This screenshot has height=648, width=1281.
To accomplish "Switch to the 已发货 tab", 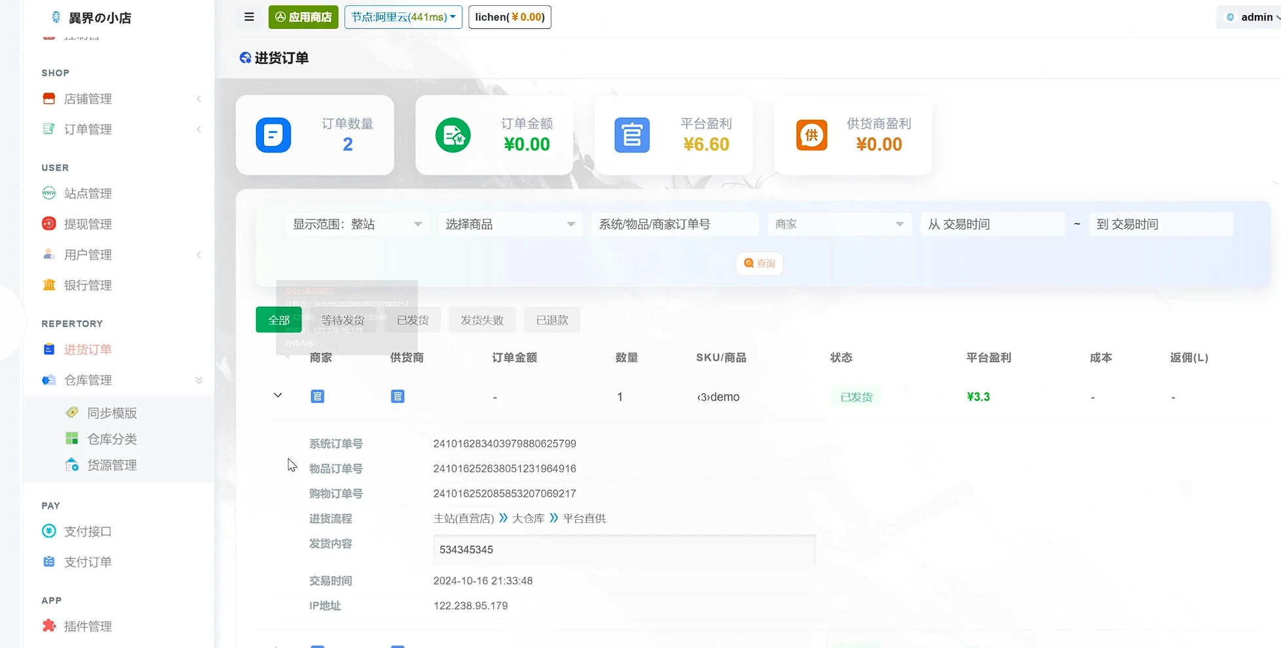I will pyautogui.click(x=413, y=320).
